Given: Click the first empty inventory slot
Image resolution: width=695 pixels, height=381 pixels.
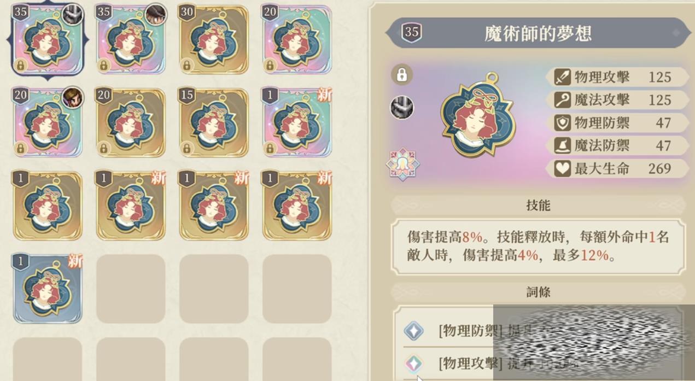Looking at the screenshot, I should [131, 289].
